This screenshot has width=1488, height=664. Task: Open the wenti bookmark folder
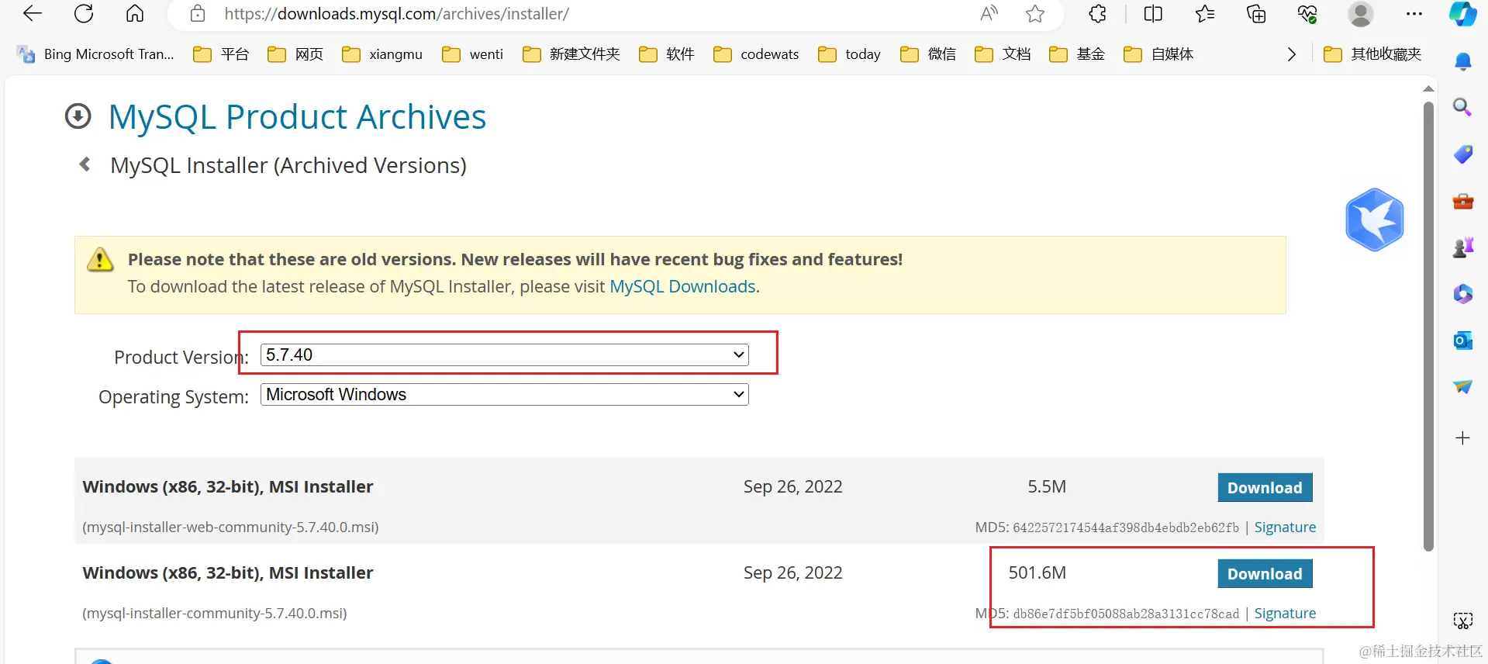click(472, 54)
